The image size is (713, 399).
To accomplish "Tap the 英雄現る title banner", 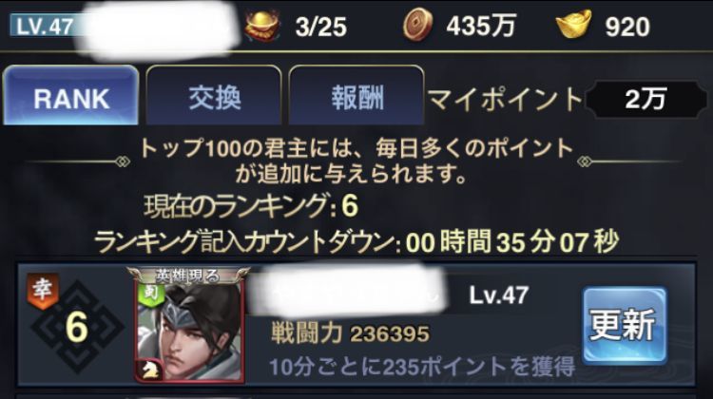I will tap(188, 275).
